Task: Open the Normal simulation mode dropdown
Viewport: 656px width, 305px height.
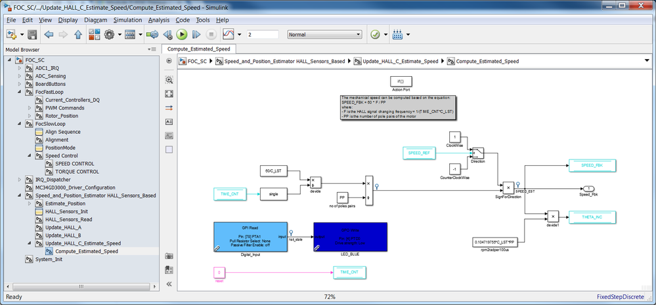Action: tap(324, 35)
